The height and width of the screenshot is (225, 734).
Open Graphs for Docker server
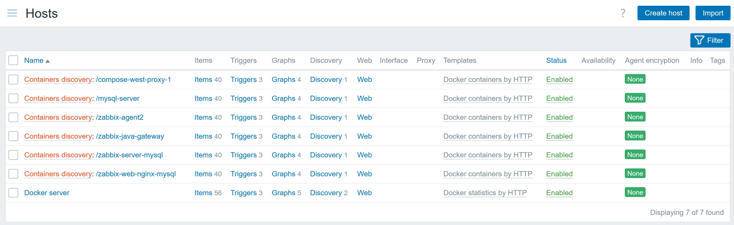283,193
